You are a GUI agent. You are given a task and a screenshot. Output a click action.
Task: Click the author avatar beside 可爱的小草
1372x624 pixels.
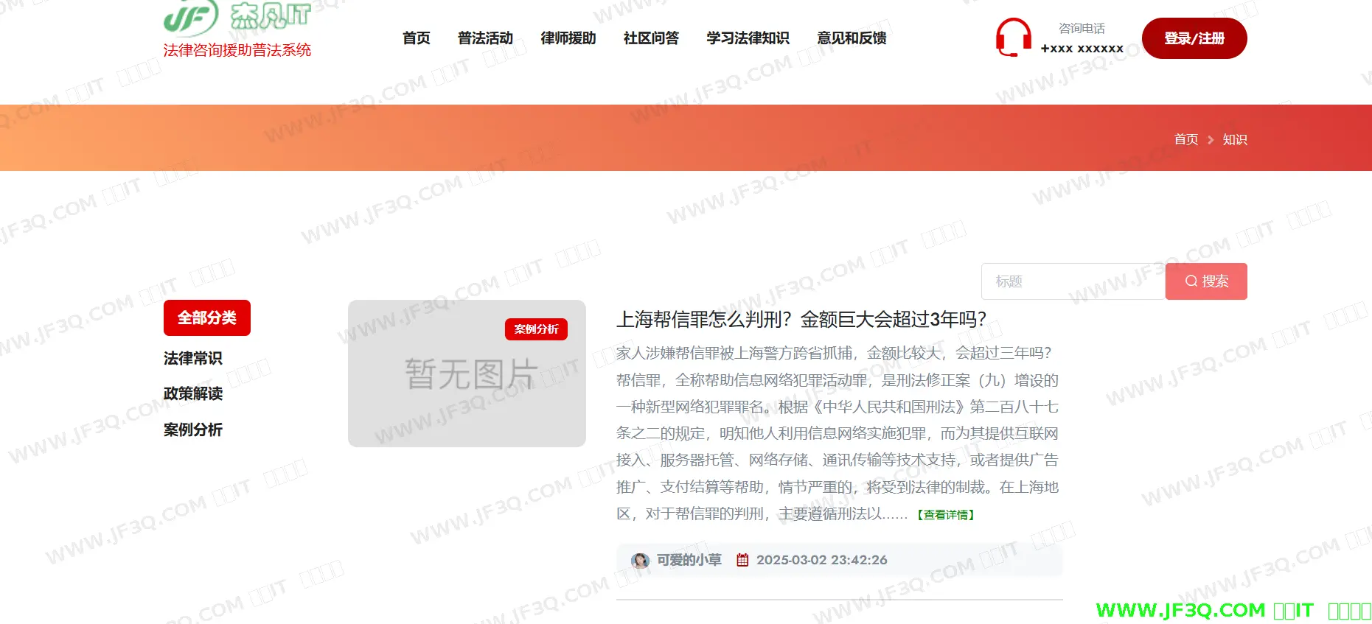(640, 561)
